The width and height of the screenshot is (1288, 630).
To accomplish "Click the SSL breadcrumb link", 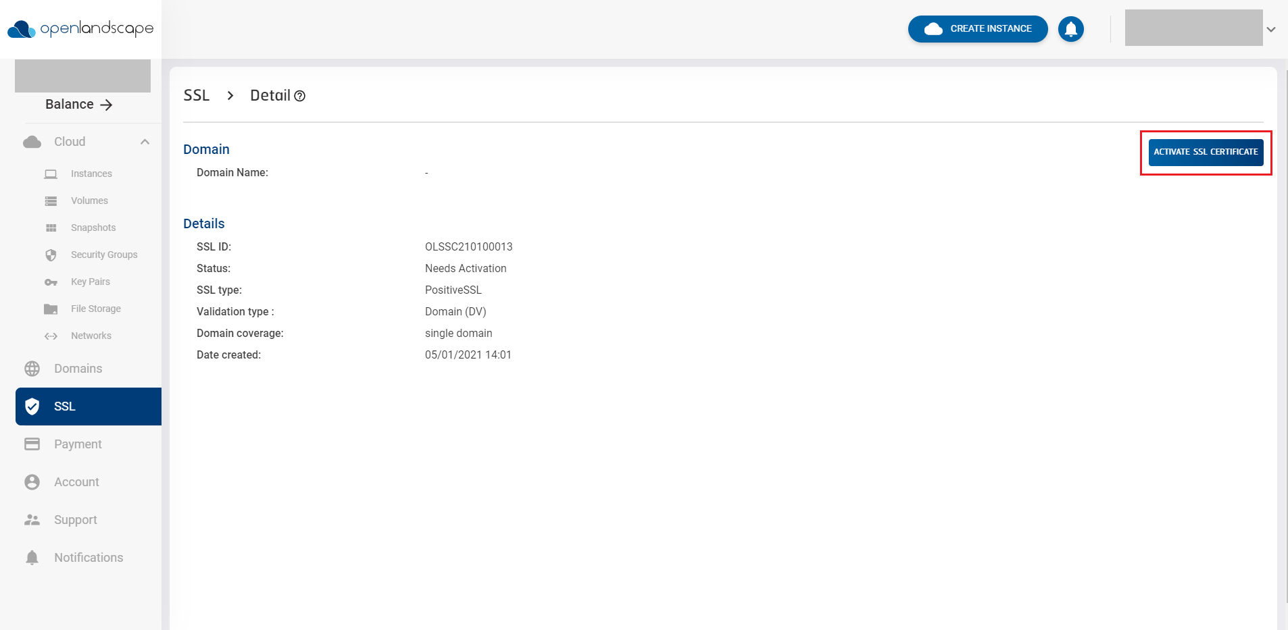I will tap(196, 95).
